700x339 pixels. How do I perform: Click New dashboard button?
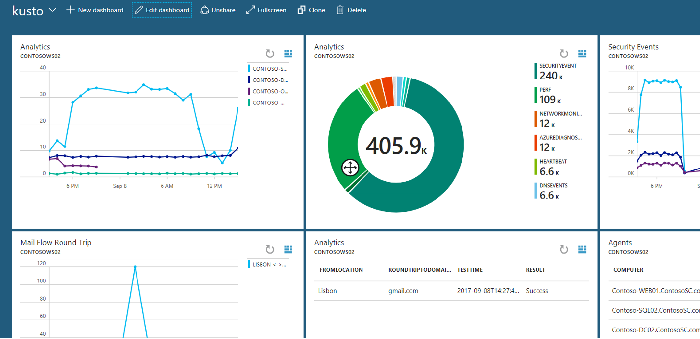pos(95,10)
